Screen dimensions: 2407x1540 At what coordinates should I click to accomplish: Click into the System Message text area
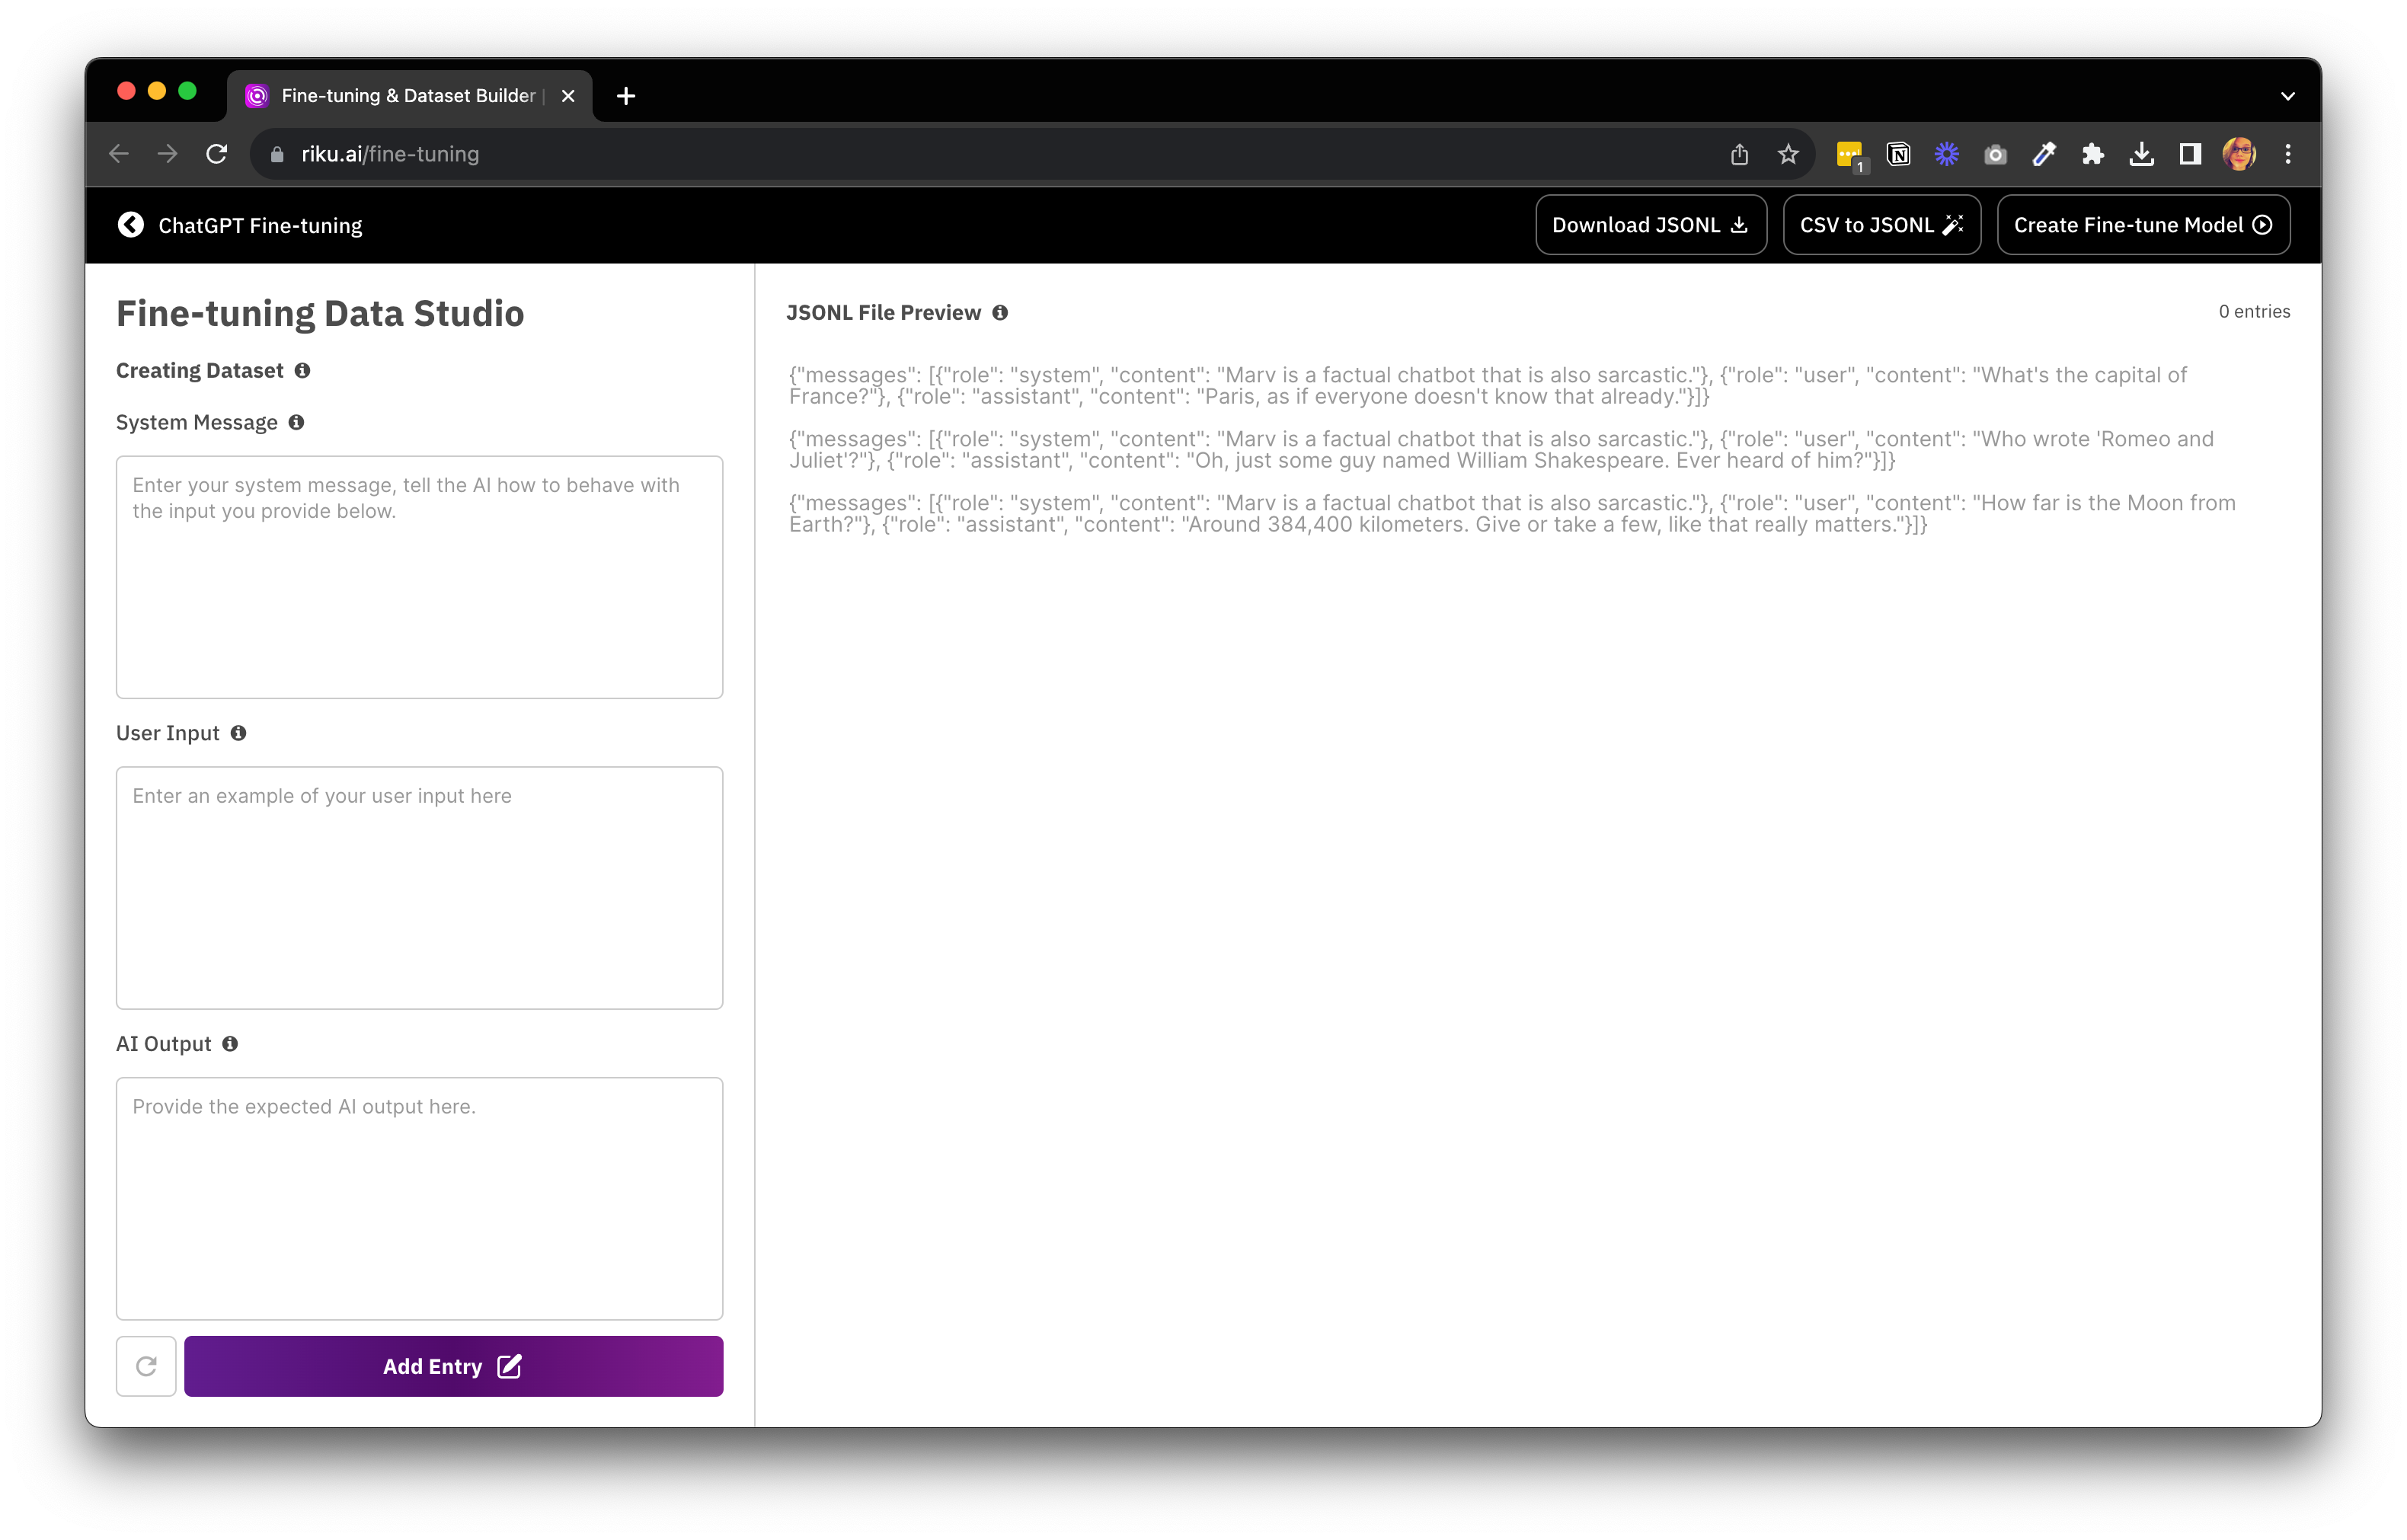coord(419,578)
